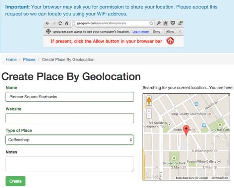Click the geogram.com address bar
The height and width of the screenshot is (188, 234).
coord(112,23)
